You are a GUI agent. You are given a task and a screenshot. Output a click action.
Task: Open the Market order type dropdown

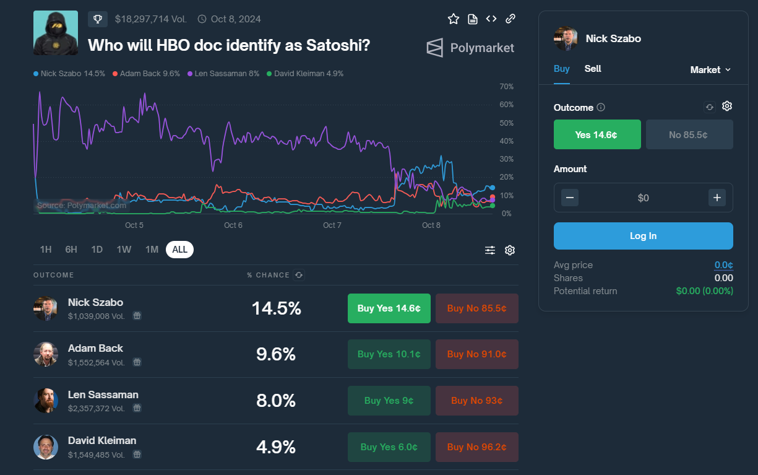click(710, 70)
